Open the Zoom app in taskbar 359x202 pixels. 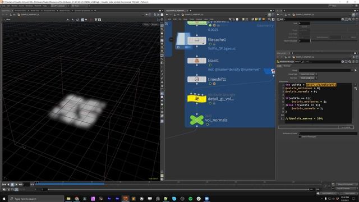click(x=207, y=199)
